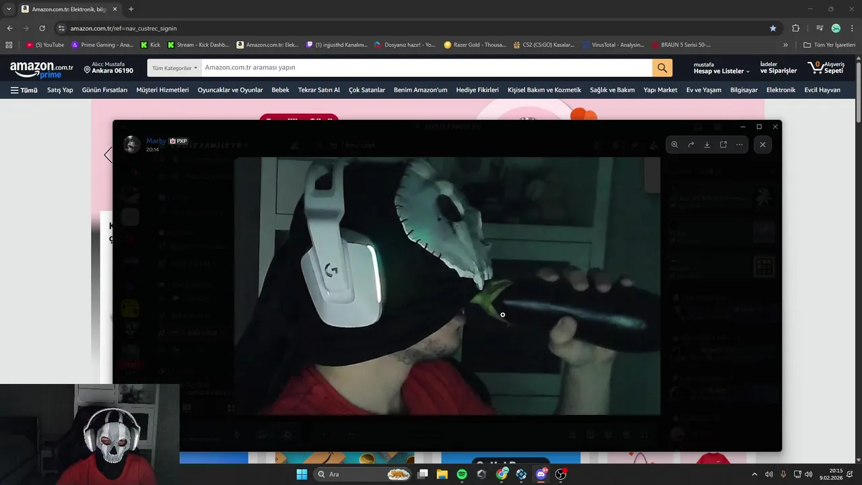Viewport: 862px width, 485px height.
Task: Open Chrome three-dot menu
Action: point(852,28)
